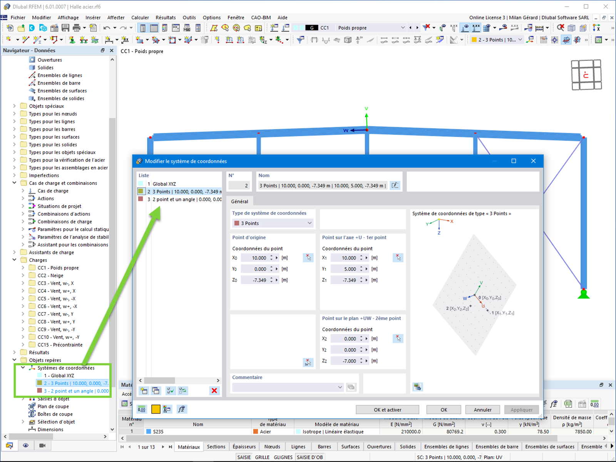Switch to the Sections tab
Screen dimensions: 616x462
click(216, 447)
